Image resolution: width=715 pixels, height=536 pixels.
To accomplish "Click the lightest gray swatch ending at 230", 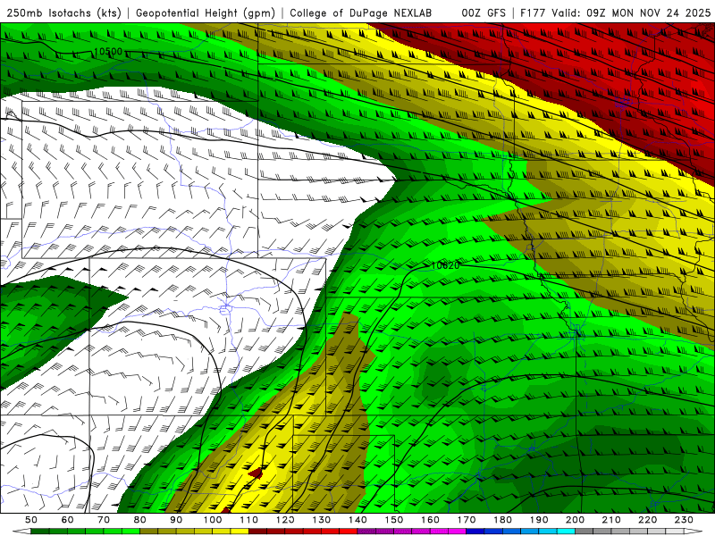I will click(675, 532).
